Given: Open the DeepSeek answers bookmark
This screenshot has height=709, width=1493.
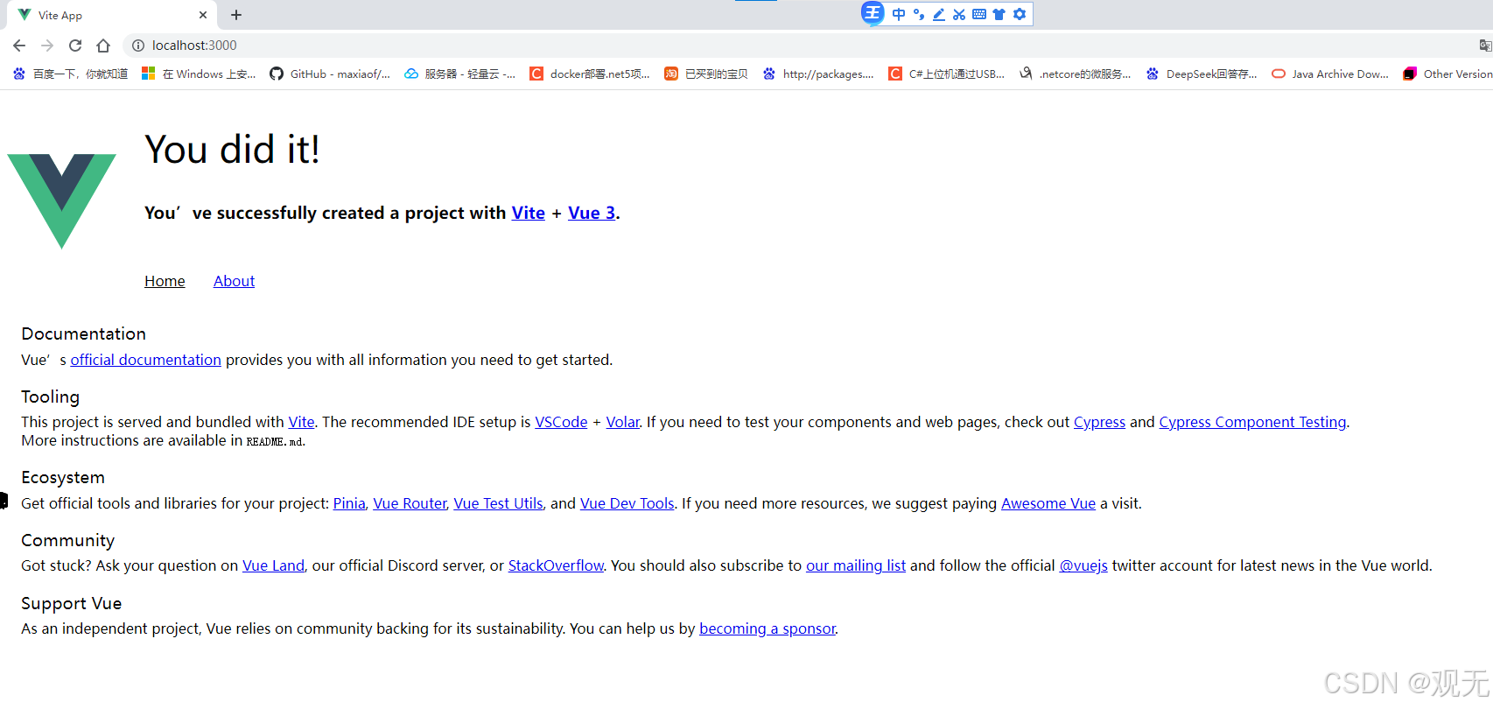Looking at the screenshot, I should 1202,74.
